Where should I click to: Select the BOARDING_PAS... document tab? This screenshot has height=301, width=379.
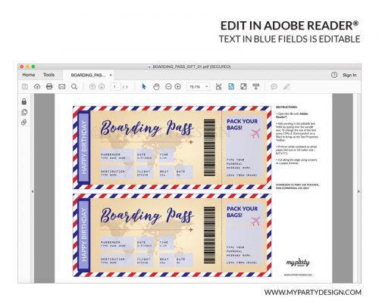click(88, 75)
